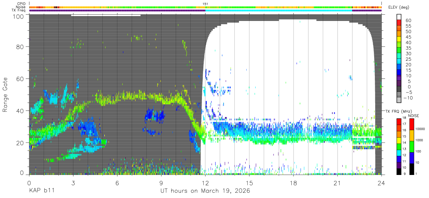Image resolution: width=429 pixels, height=198 pixels.
Task: Click the '40' tick on Range Gate axis
Action: pyautogui.click(x=20, y=111)
